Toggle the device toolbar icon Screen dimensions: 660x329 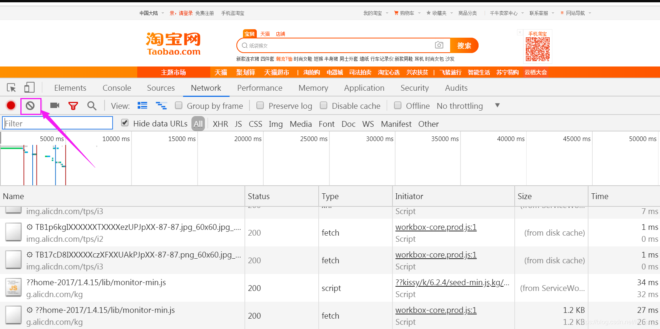coord(29,88)
